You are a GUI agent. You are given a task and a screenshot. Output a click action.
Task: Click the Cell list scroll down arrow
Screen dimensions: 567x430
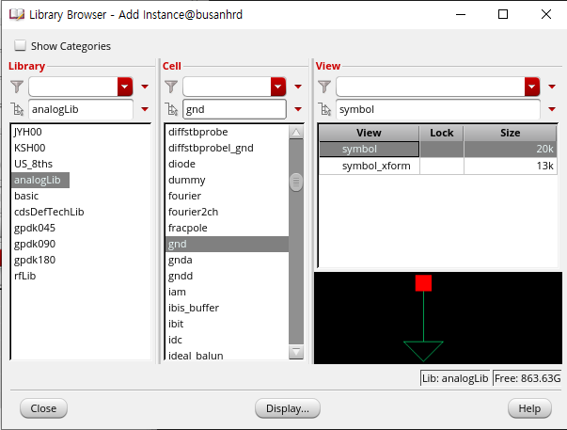click(x=296, y=352)
